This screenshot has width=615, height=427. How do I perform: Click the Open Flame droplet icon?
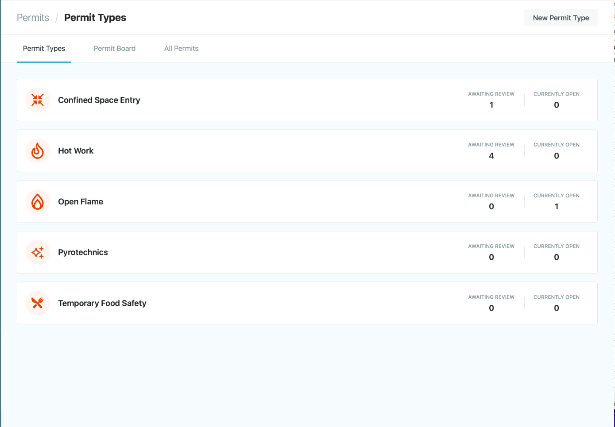pyautogui.click(x=38, y=202)
